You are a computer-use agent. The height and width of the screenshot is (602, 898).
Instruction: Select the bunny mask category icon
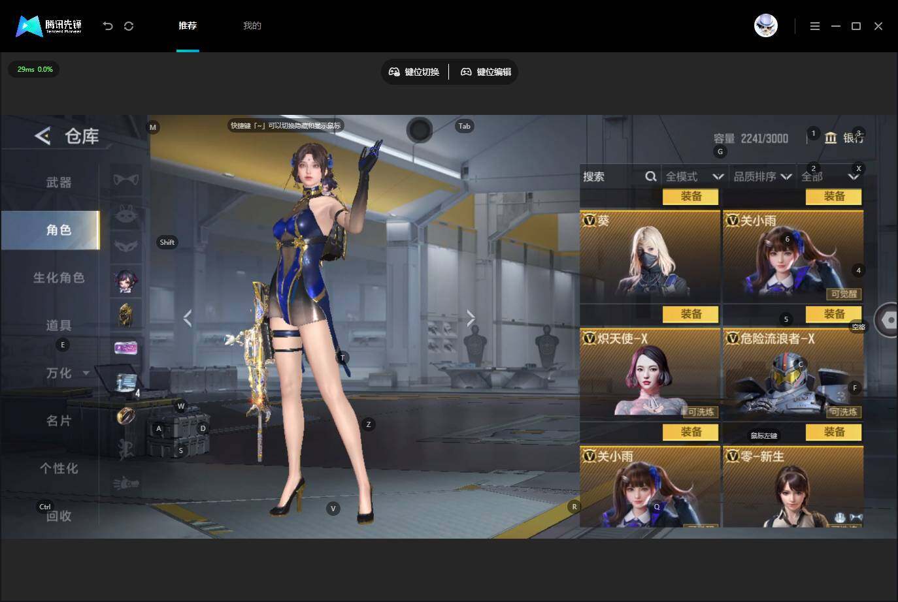126,214
